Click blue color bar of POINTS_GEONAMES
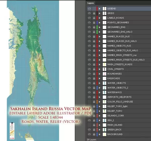Viewport: 151px width, 141px height. pos(97,23)
